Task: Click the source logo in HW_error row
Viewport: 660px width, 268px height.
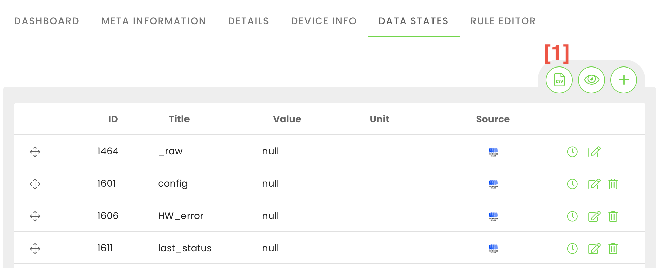Action: click(493, 216)
